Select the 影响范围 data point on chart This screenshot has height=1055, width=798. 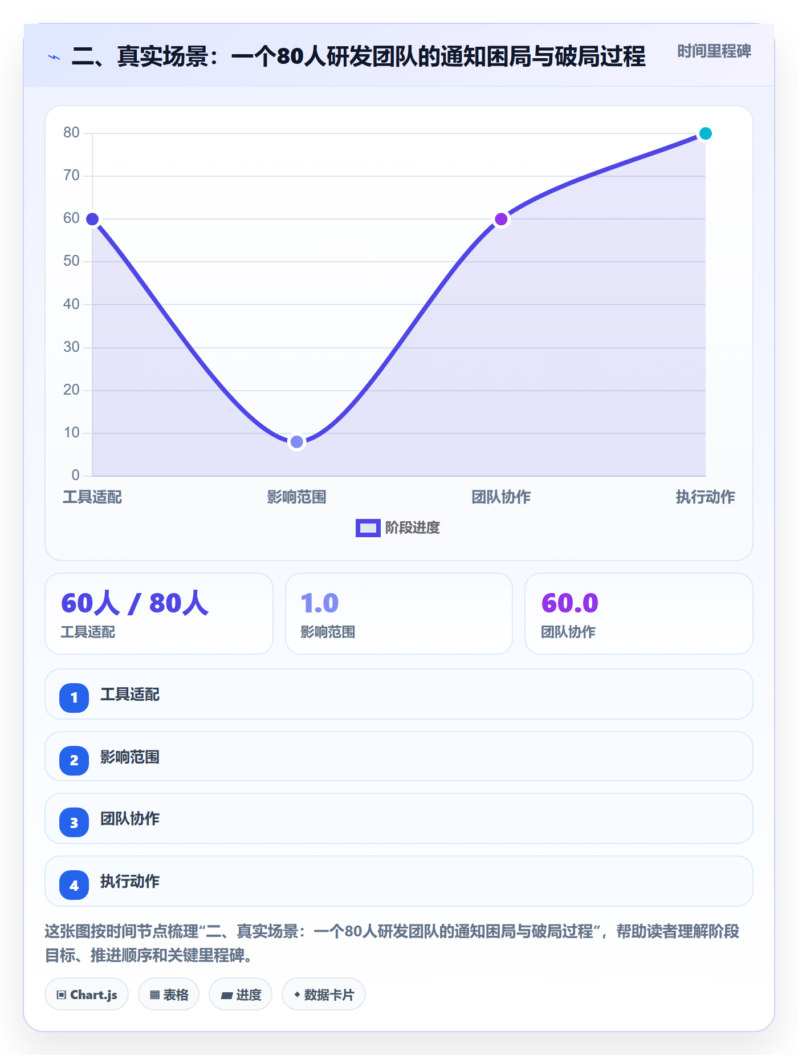[x=296, y=442]
